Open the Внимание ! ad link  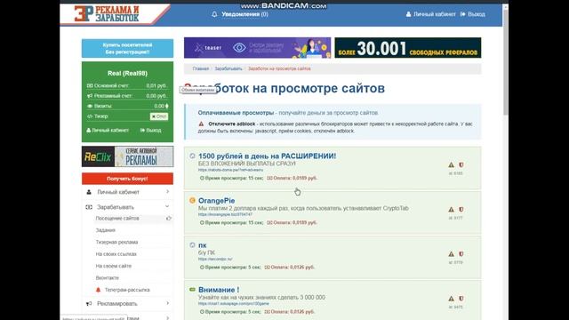219,290
